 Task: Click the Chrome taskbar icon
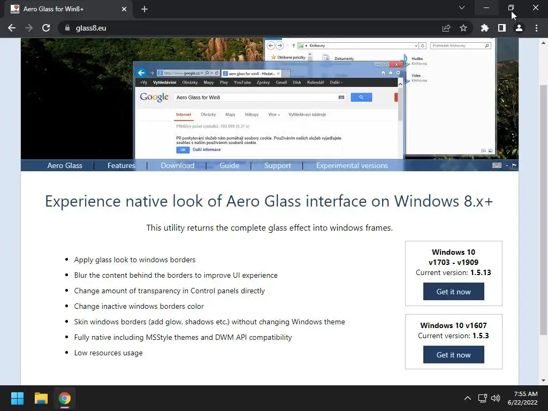point(65,398)
